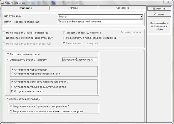
Task: Switch to the Описания tab
Action: [122, 8]
